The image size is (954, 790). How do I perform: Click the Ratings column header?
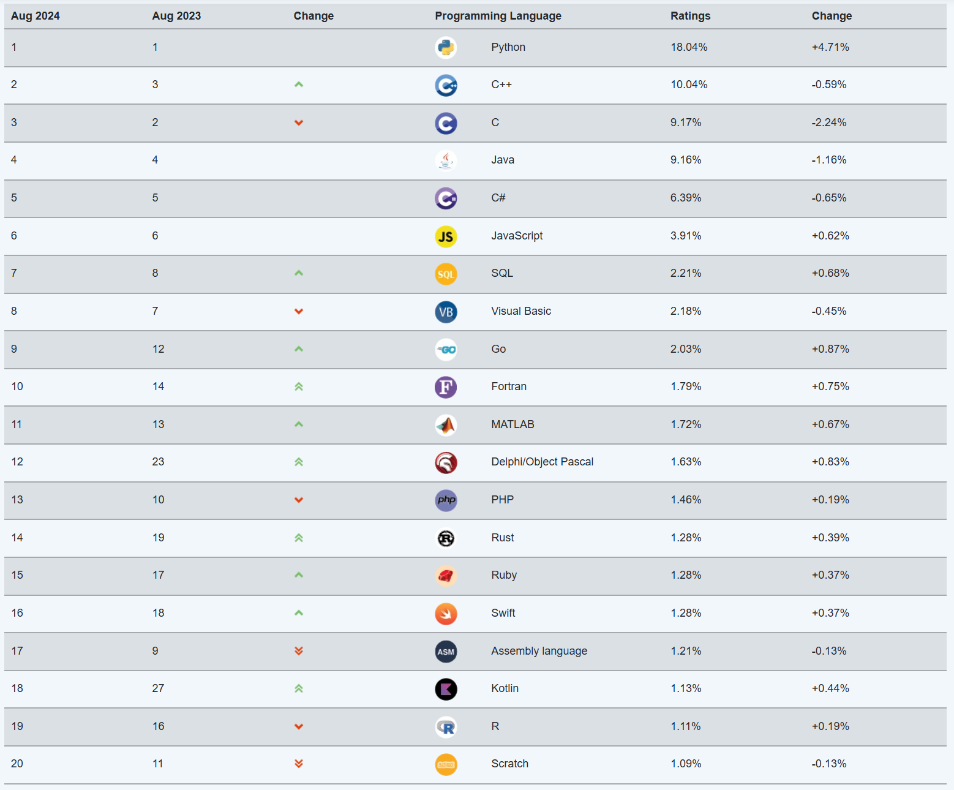pyautogui.click(x=690, y=16)
